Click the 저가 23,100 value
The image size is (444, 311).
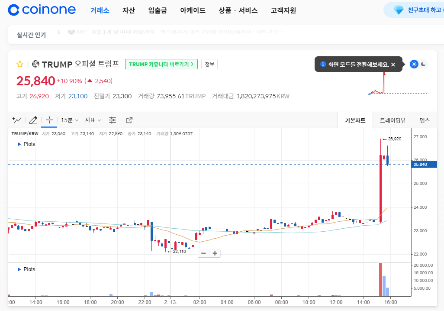[x=78, y=96]
